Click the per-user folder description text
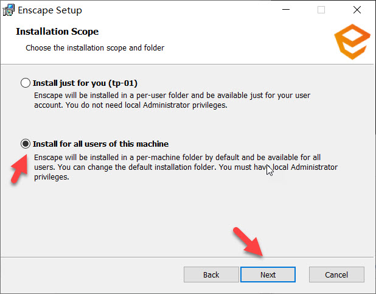Image resolution: width=376 pixels, height=294 pixels. click(x=172, y=100)
